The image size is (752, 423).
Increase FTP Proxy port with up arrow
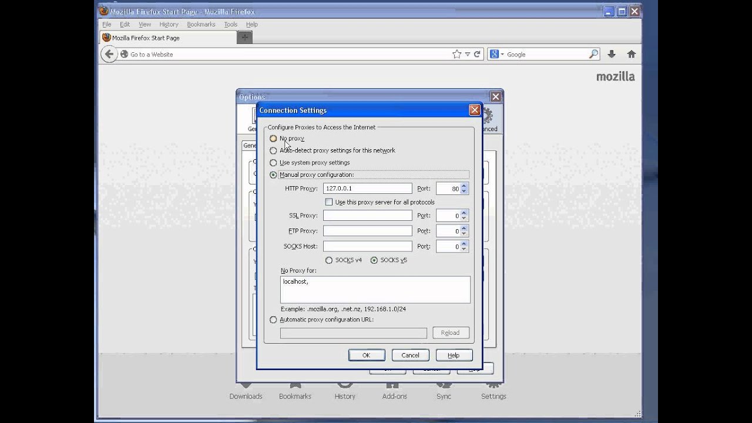pyautogui.click(x=464, y=229)
